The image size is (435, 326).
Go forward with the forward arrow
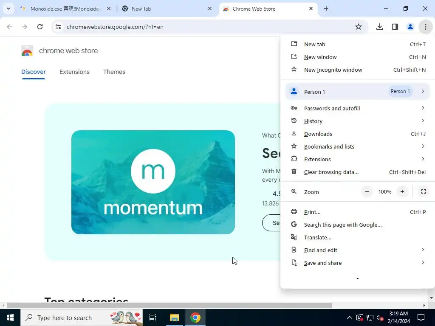[25, 27]
